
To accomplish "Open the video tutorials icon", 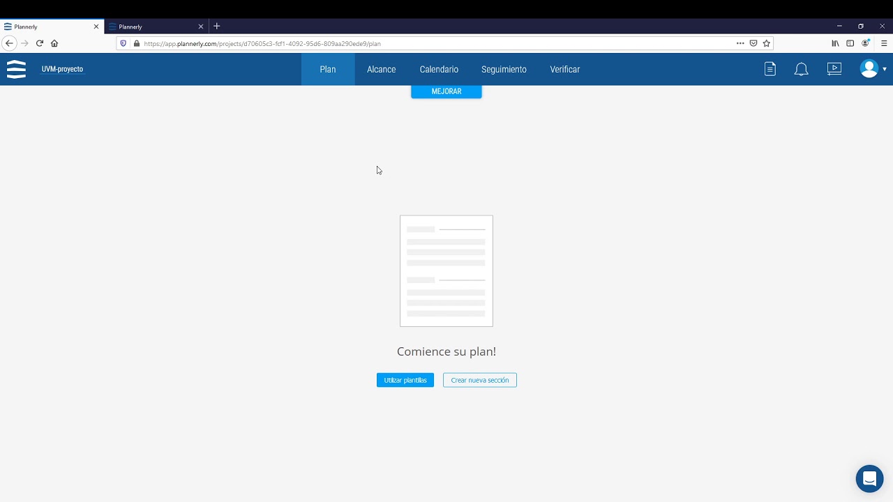I will click(x=834, y=68).
